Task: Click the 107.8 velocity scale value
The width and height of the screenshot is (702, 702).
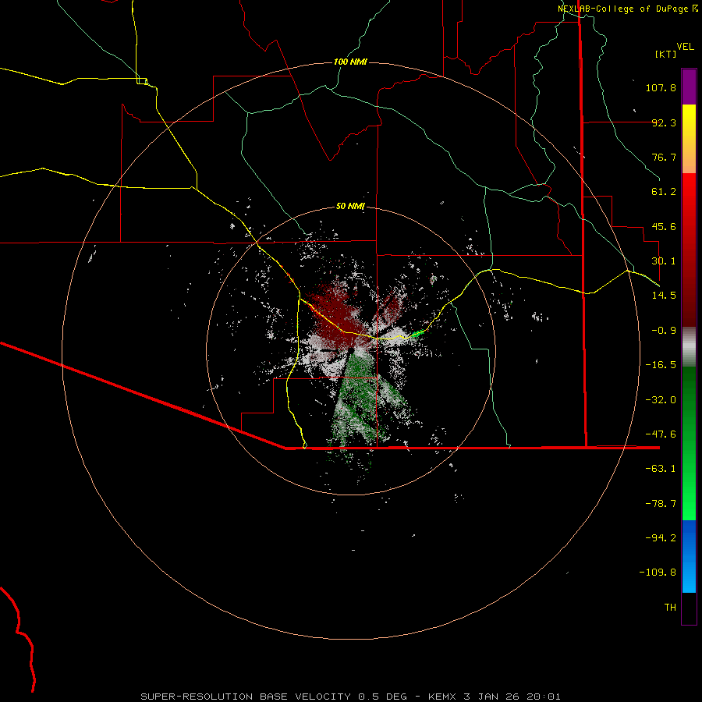Action: (661, 87)
